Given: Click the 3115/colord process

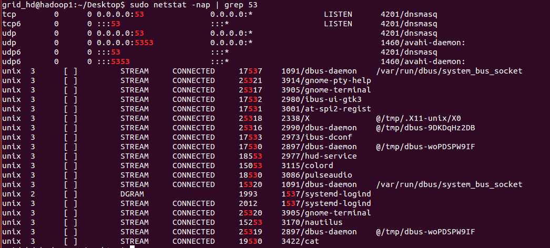Looking at the screenshot, I should tap(307, 166).
